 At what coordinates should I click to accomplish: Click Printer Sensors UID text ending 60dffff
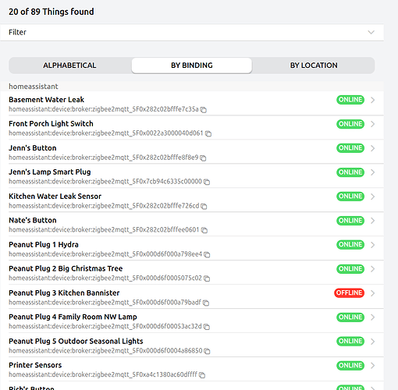pyautogui.click(x=103, y=374)
